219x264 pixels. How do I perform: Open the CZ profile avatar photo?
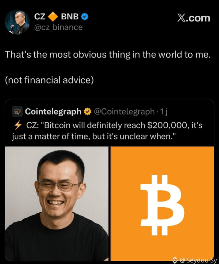click(x=17, y=22)
